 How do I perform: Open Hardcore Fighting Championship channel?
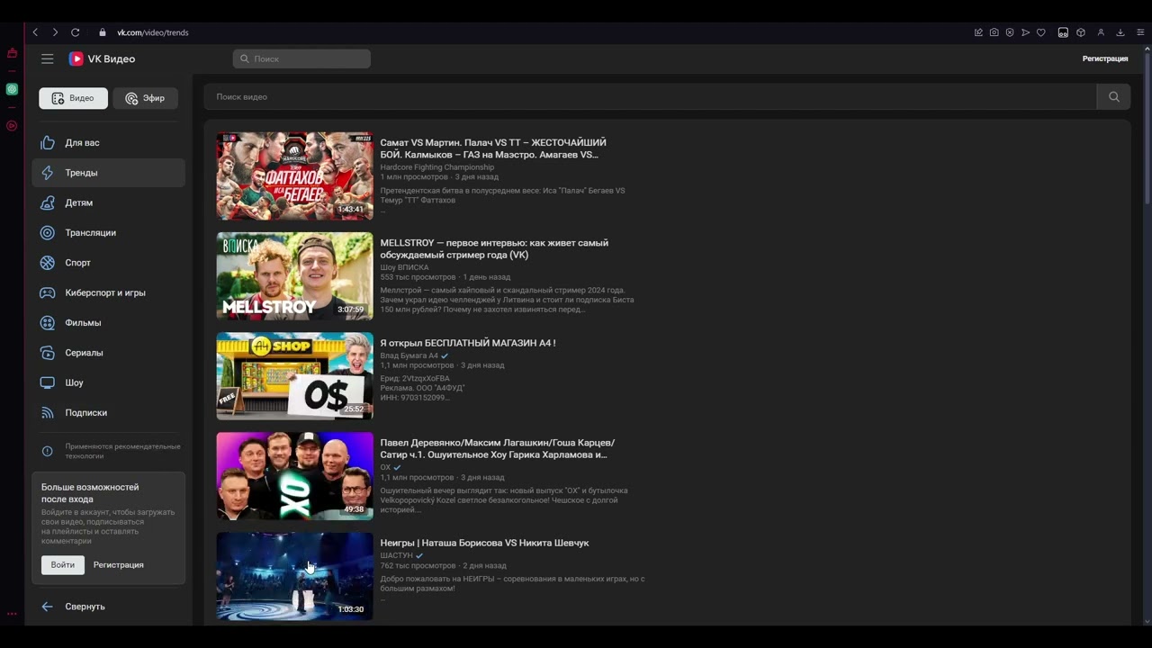tap(437, 167)
